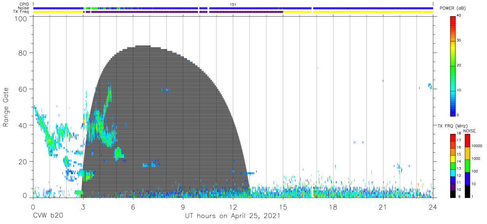Click the noise legend label '10000'
The image size is (487, 224).
click(x=477, y=146)
